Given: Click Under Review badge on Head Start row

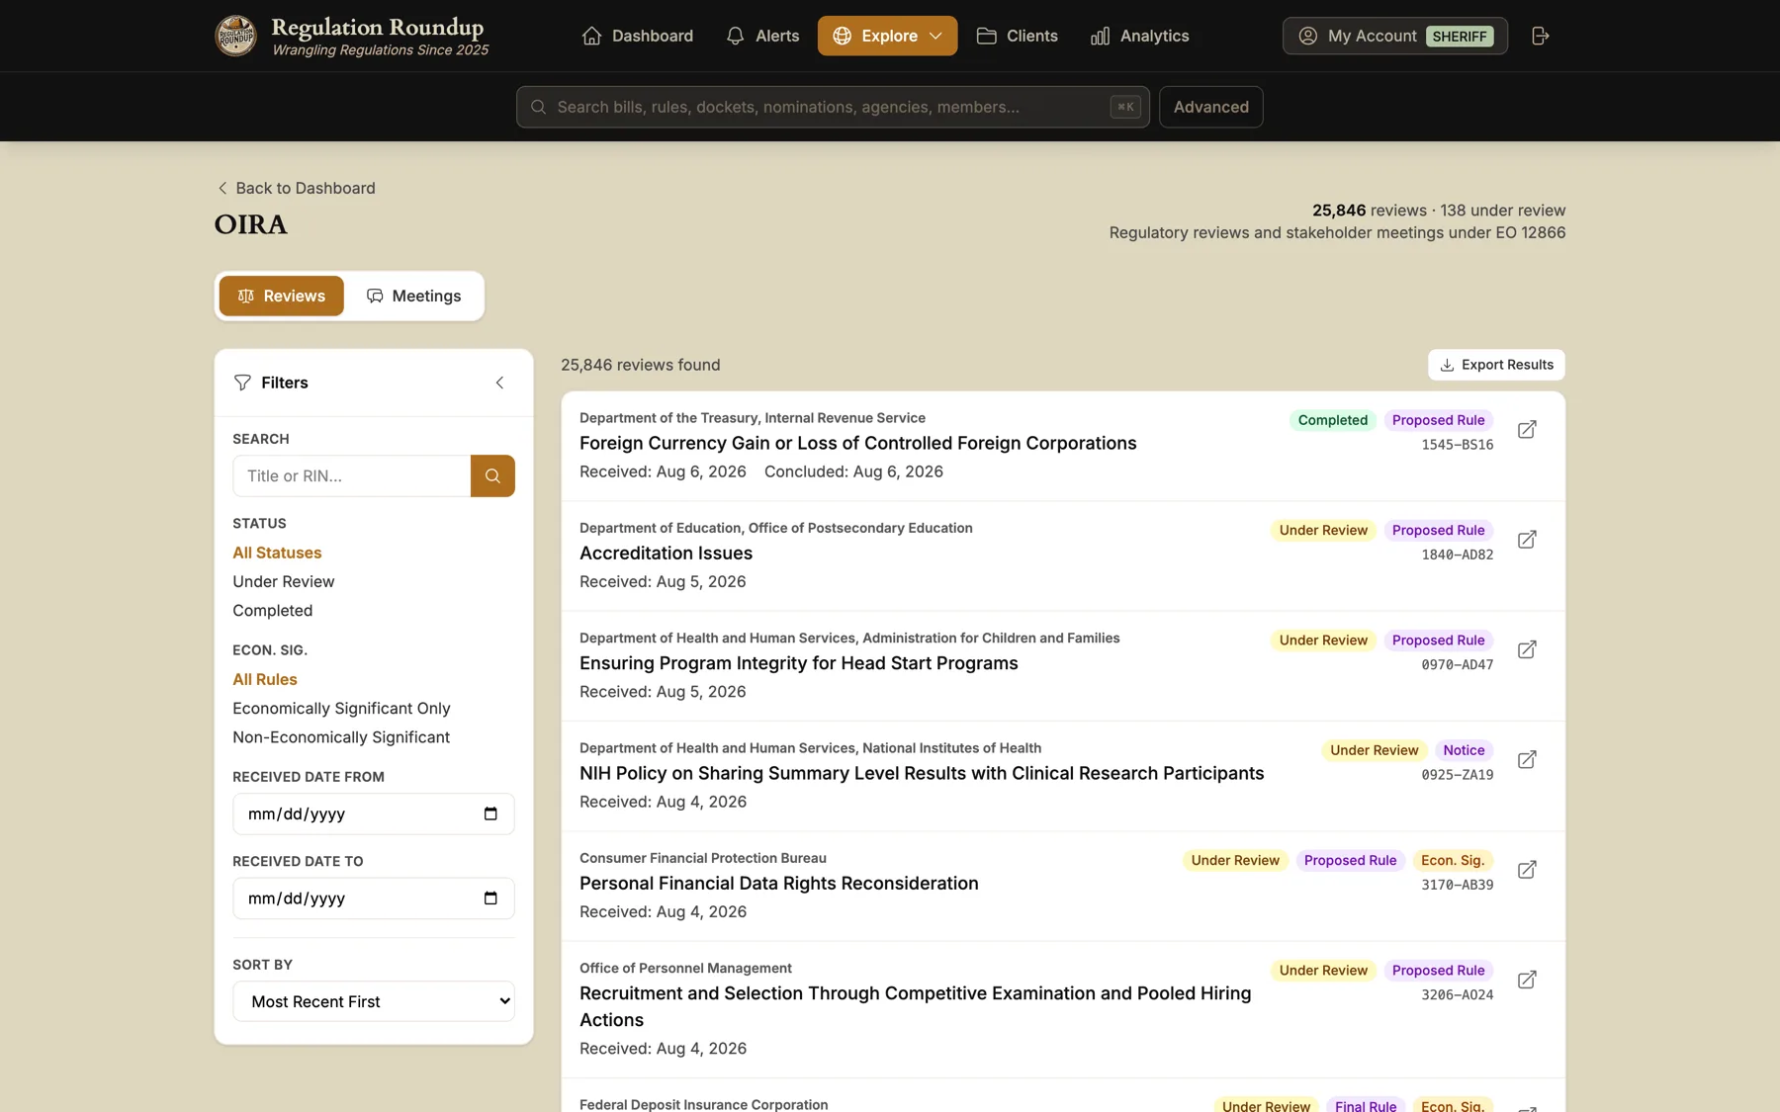Looking at the screenshot, I should coord(1323,641).
